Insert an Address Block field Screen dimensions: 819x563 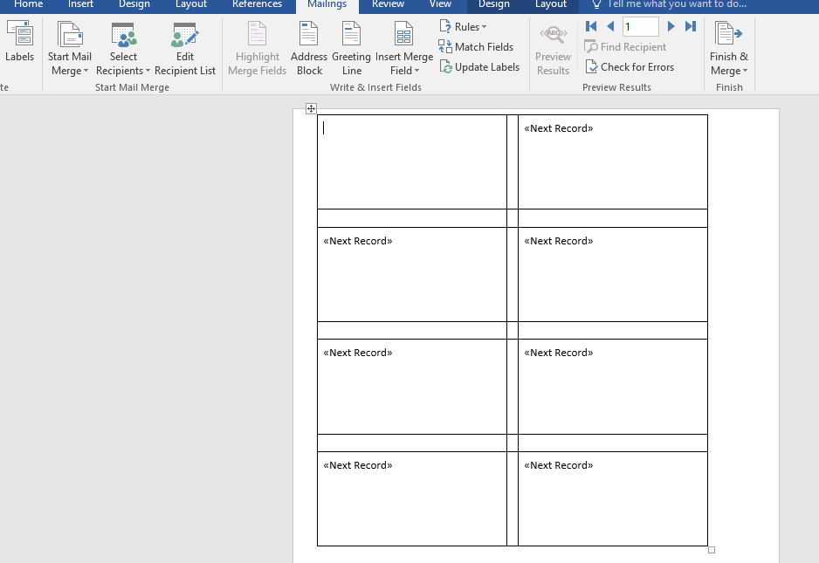[309, 49]
